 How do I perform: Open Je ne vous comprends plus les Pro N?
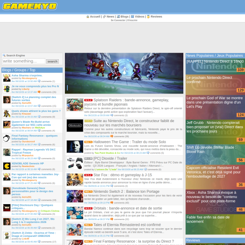click(35, 86)
